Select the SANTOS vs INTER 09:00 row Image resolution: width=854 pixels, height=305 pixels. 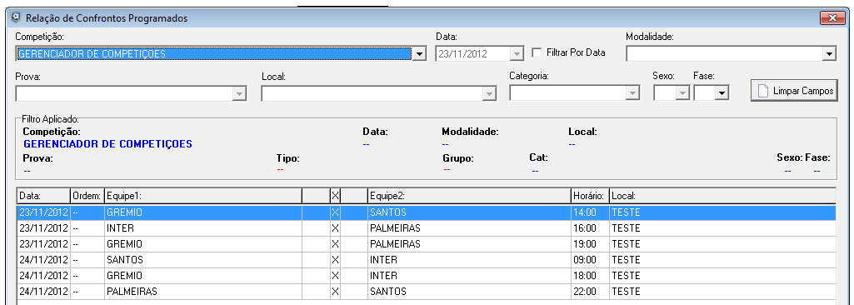(427, 260)
